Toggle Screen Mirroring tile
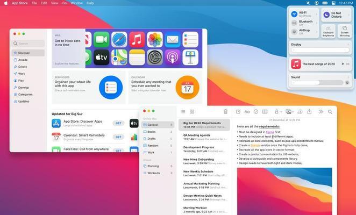Screen dimensions: 356x215 pos(345,31)
